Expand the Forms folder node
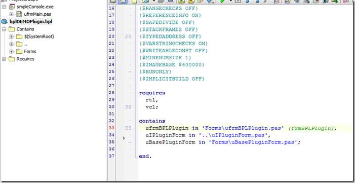355x183 pixels. point(11,52)
